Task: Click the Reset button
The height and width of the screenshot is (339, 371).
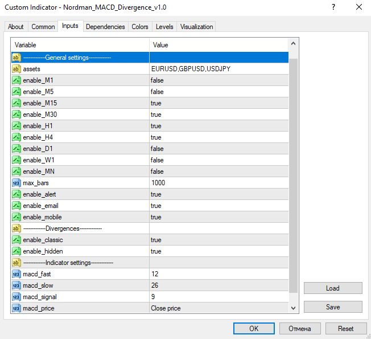Action: point(346,328)
